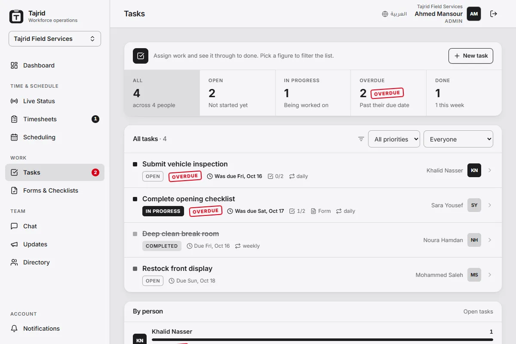Expand the Restock front display row chevron
516x344 pixels.
[x=490, y=275]
